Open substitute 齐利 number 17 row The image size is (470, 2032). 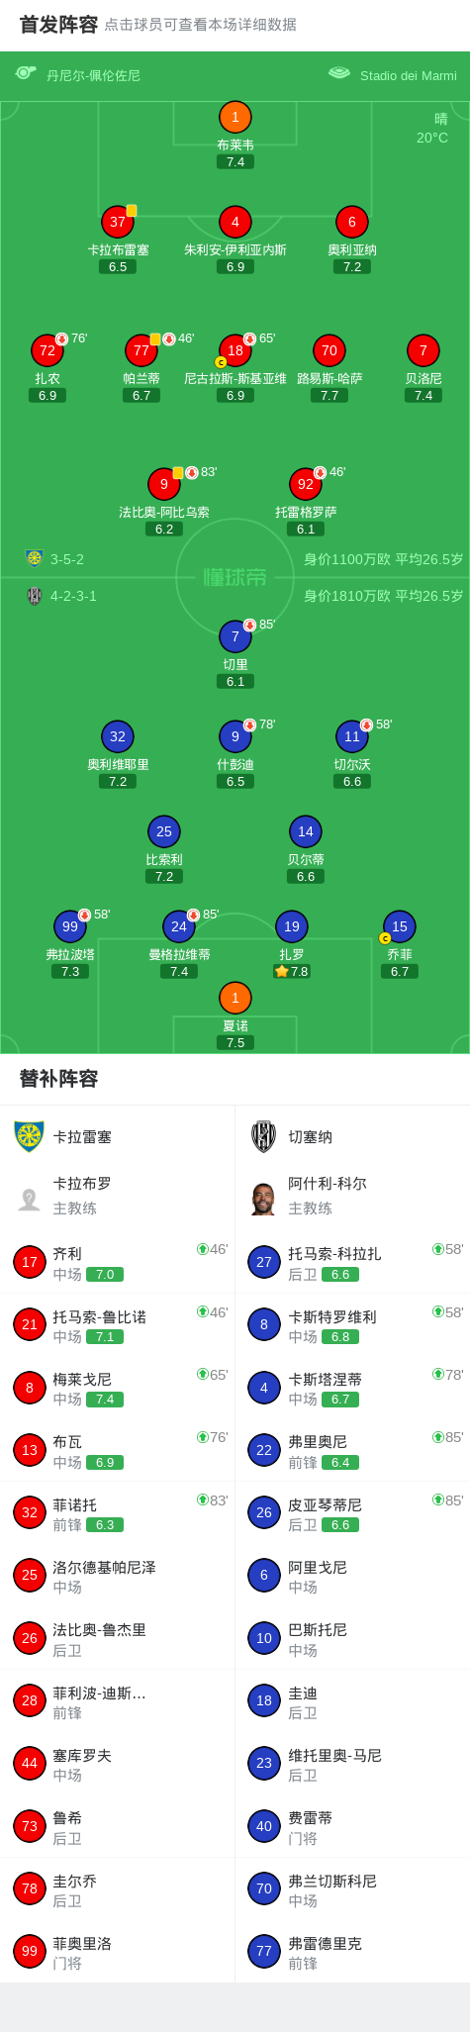coord(118,1262)
